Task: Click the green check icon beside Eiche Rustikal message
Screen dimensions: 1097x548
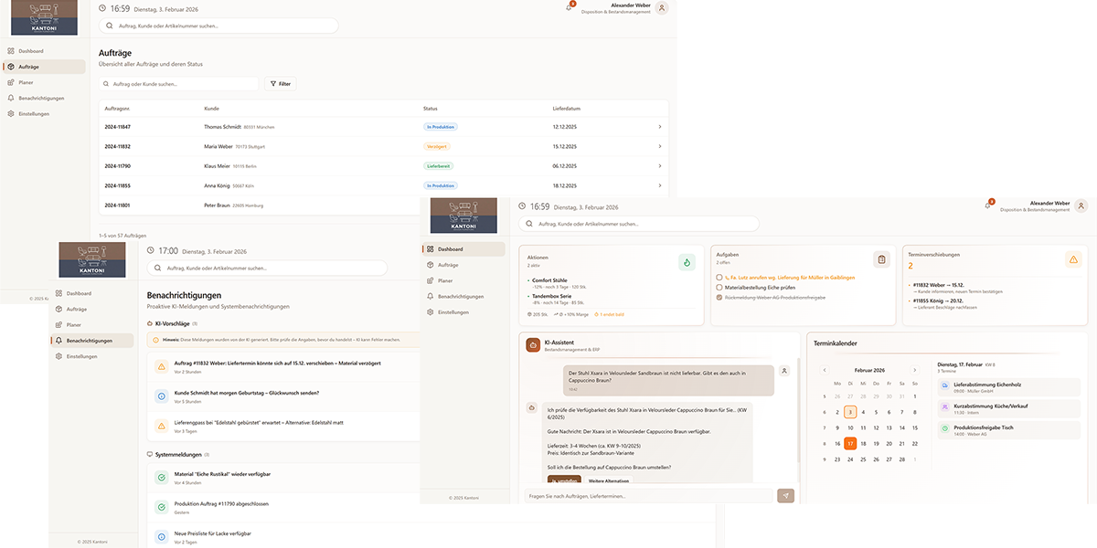Action: 160,477
